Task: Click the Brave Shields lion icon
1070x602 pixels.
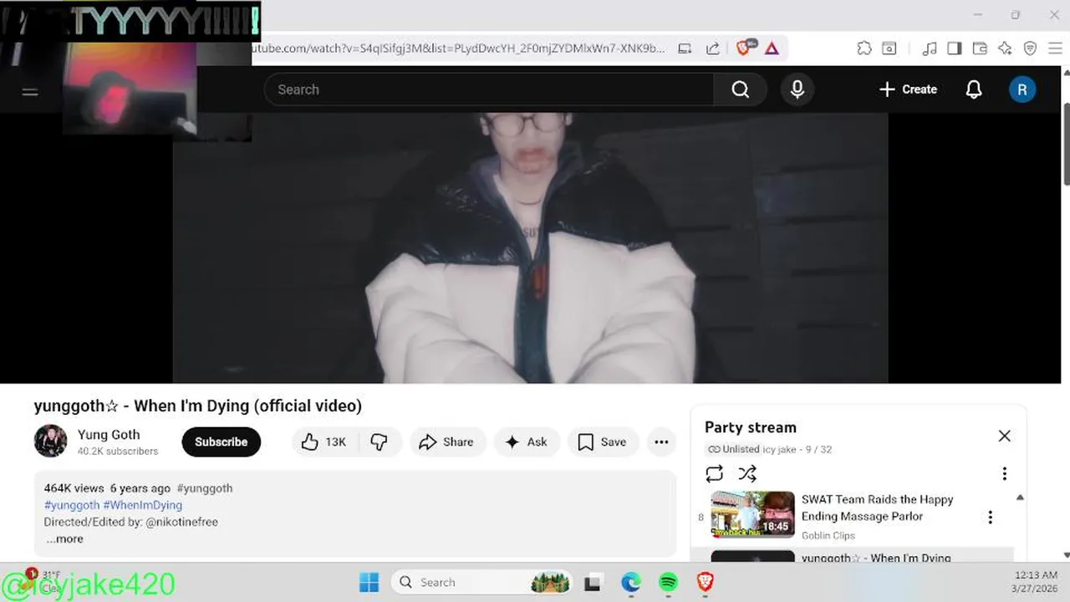Action: click(743, 48)
